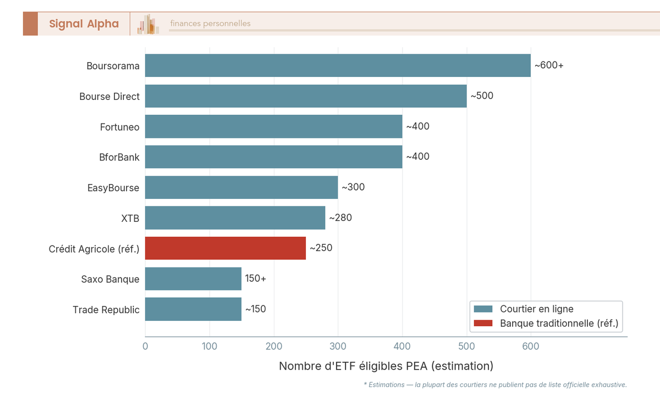Click the red Crédit Agricole reference bar
Screen dimensions: 660x396
(x=226, y=248)
